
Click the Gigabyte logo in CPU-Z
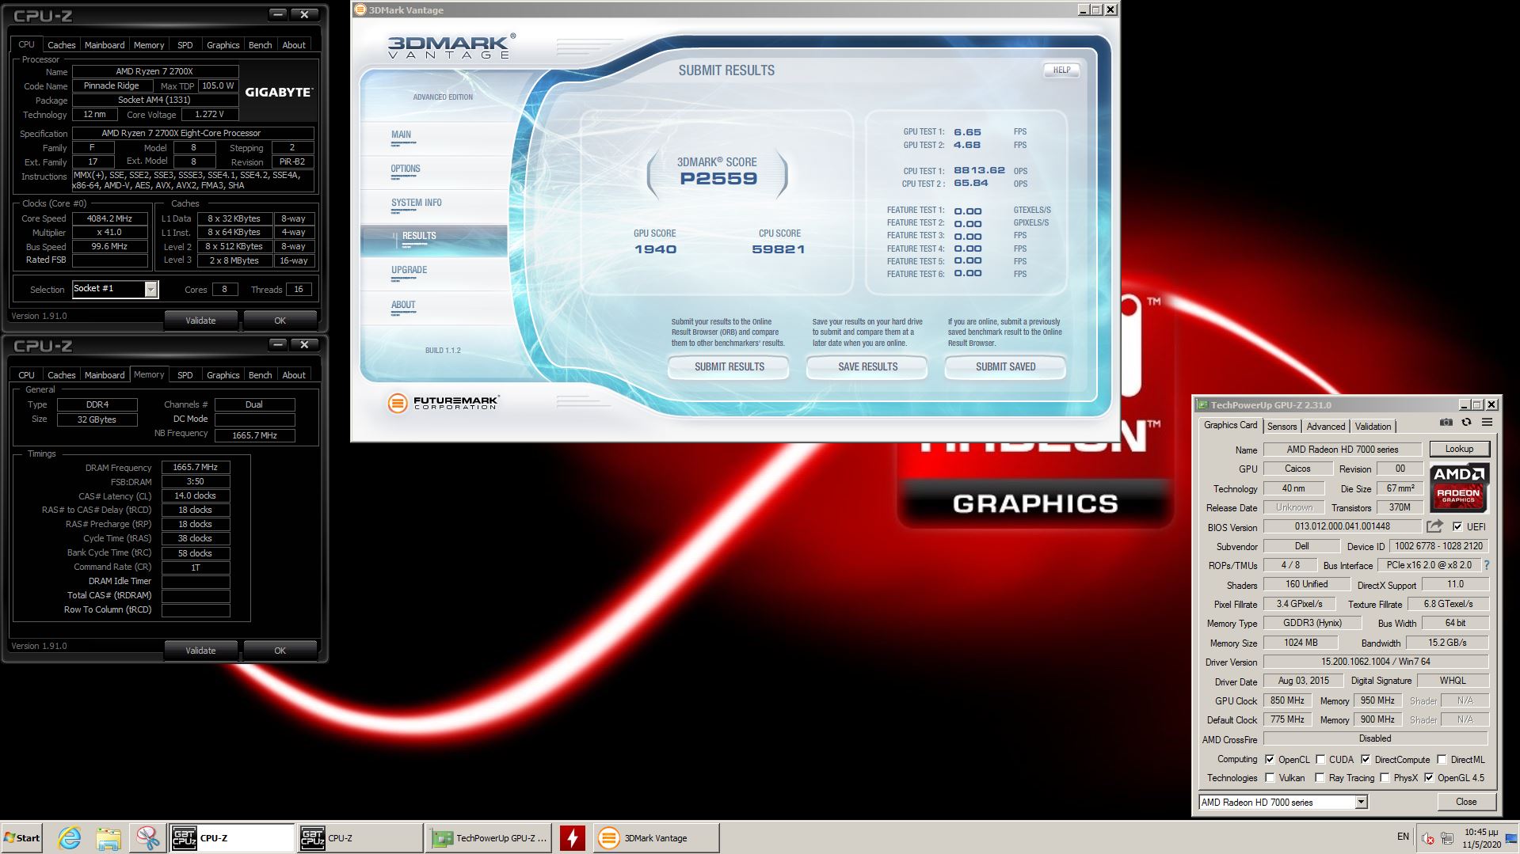pos(279,92)
